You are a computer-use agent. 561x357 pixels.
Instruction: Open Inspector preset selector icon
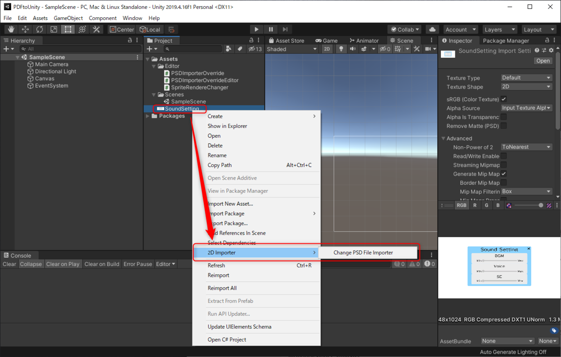click(x=544, y=50)
